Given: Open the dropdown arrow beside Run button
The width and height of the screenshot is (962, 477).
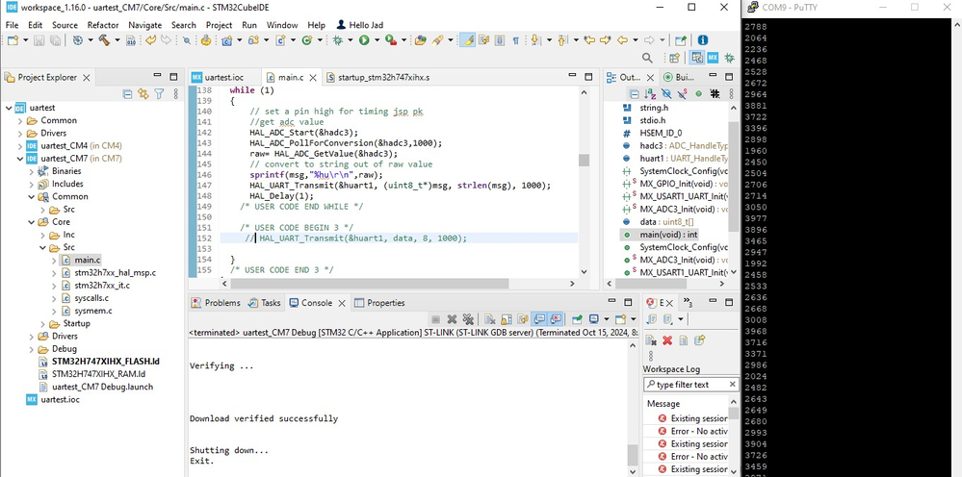Looking at the screenshot, I should tap(377, 40).
